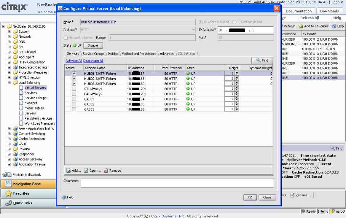Screen dimensions: 346x218
Task: Click the Disable button
Action: (93, 45)
